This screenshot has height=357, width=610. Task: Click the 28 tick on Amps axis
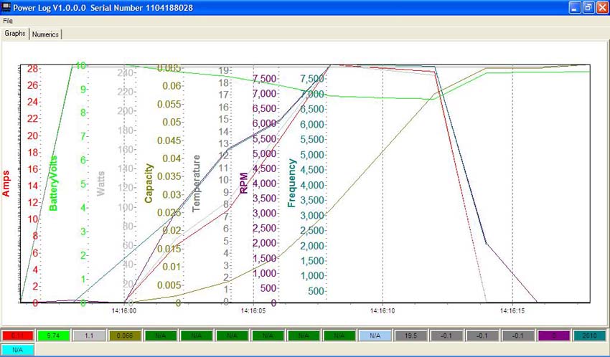[x=32, y=69]
